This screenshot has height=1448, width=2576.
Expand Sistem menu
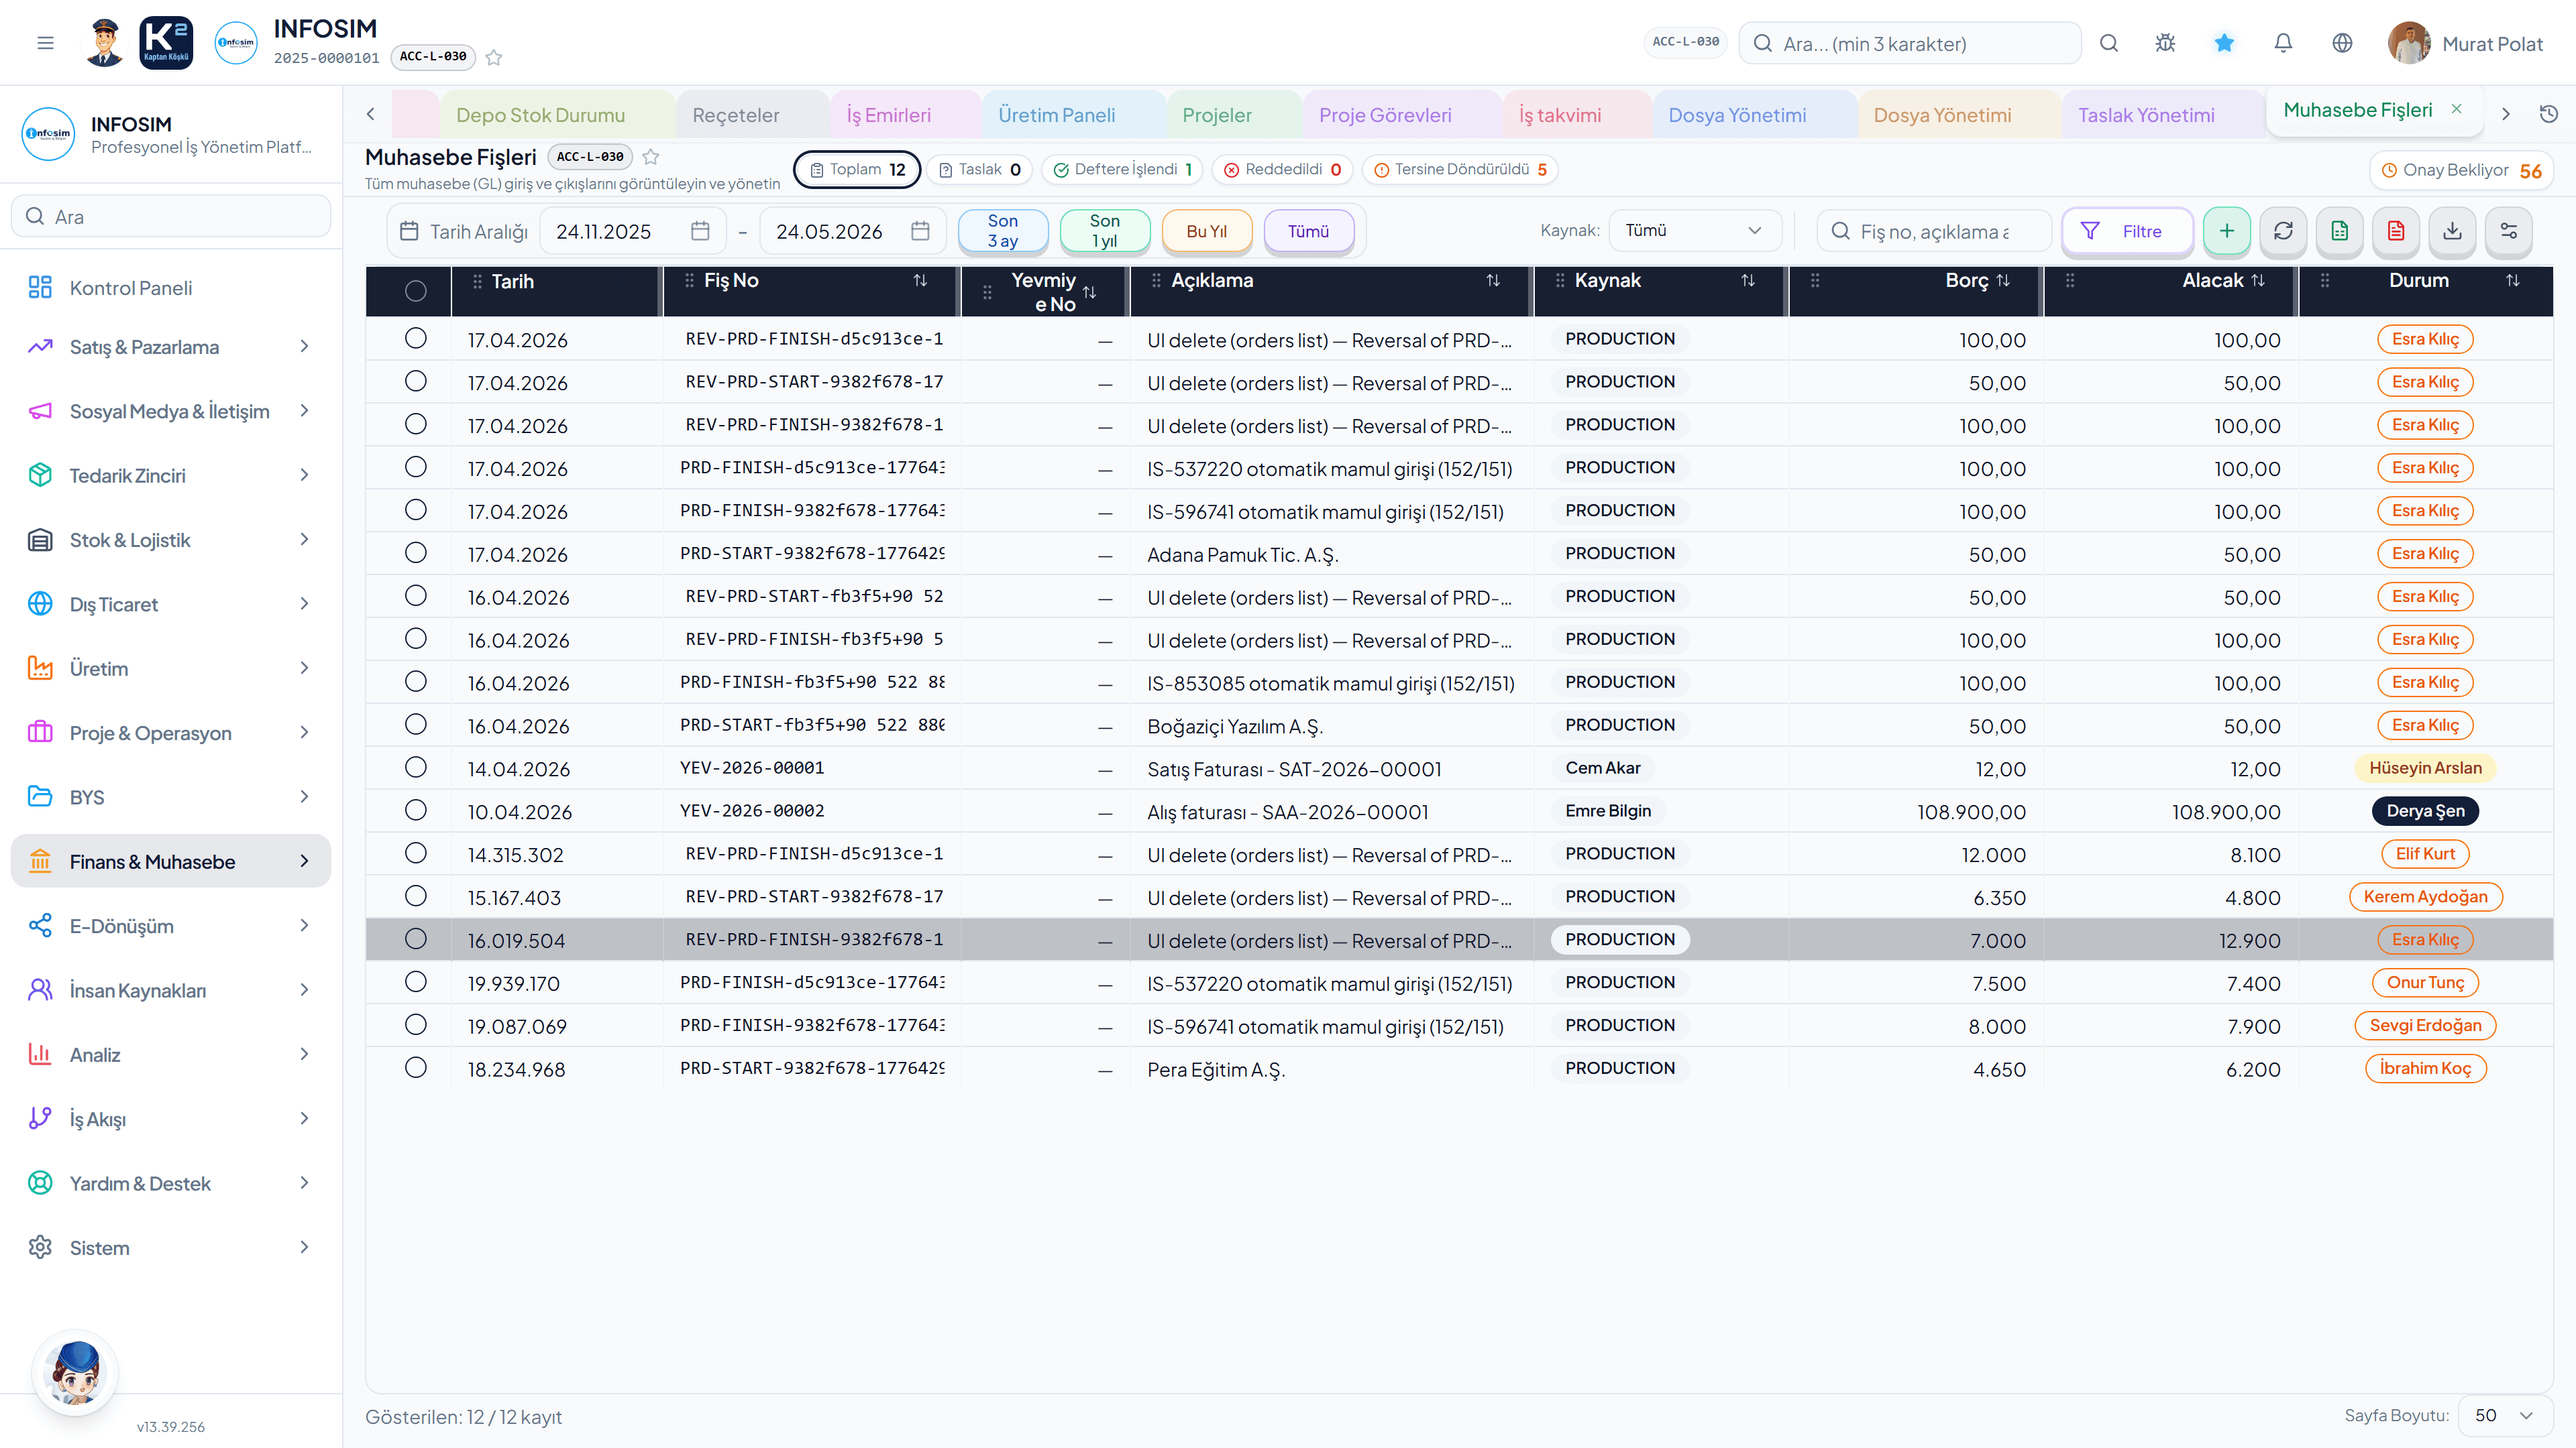pyautogui.click(x=170, y=1247)
